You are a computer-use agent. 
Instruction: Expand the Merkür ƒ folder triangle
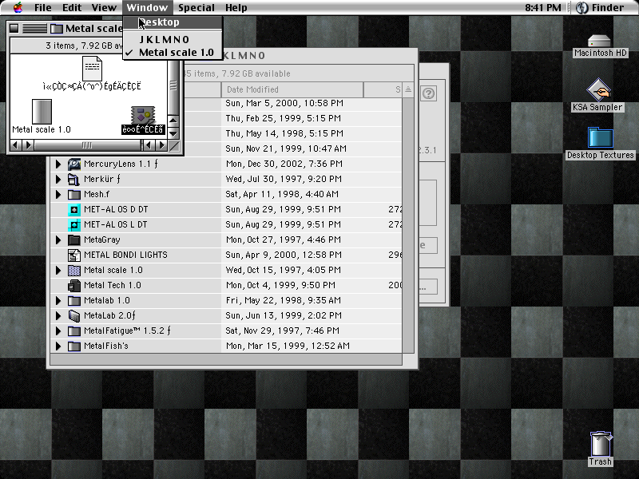58,179
